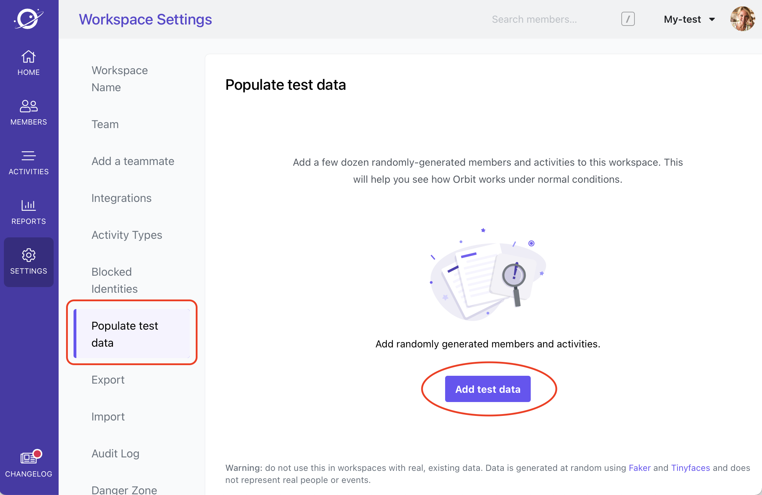Image resolution: width=762 pixels, height=495 pixels.
Task: Open the Workspace Name settings
Action: [x=120, y=79]
